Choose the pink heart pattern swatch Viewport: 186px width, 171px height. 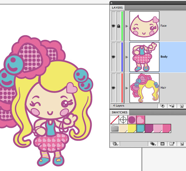[x=140, y=120]
